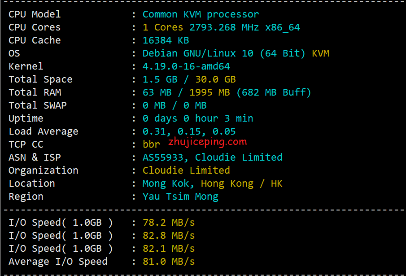Image resolution: width=406 pixels, height=276 pixels.
Task: Click the Region value 'Yau Tsim Mong'
Action: [x=180, y=197]
